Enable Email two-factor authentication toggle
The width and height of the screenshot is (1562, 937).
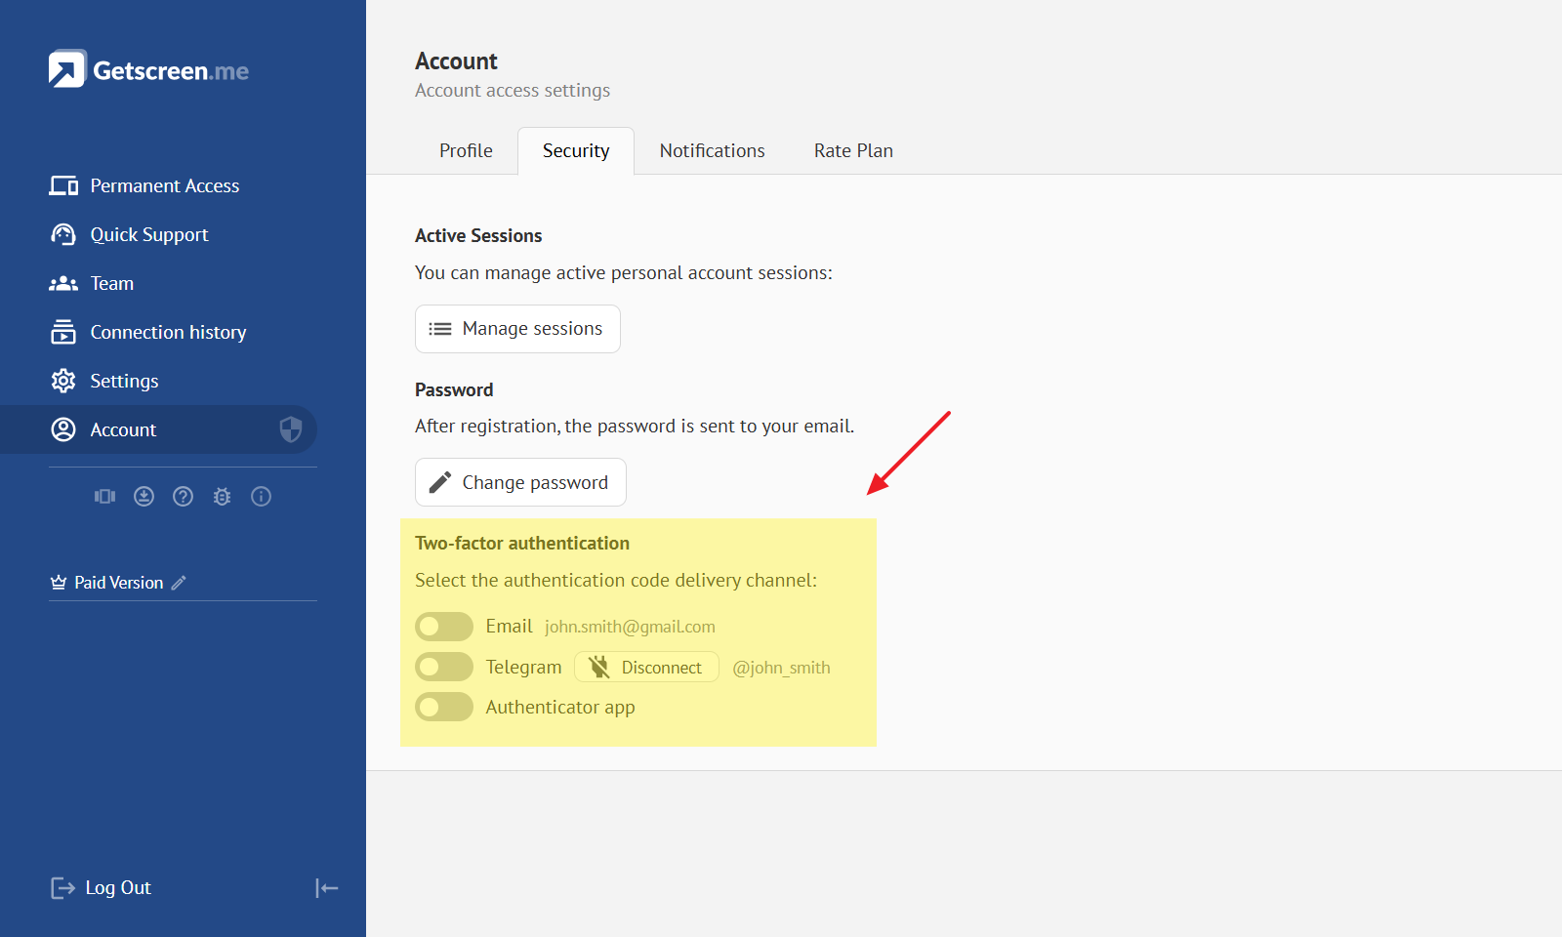click(444, 627)
